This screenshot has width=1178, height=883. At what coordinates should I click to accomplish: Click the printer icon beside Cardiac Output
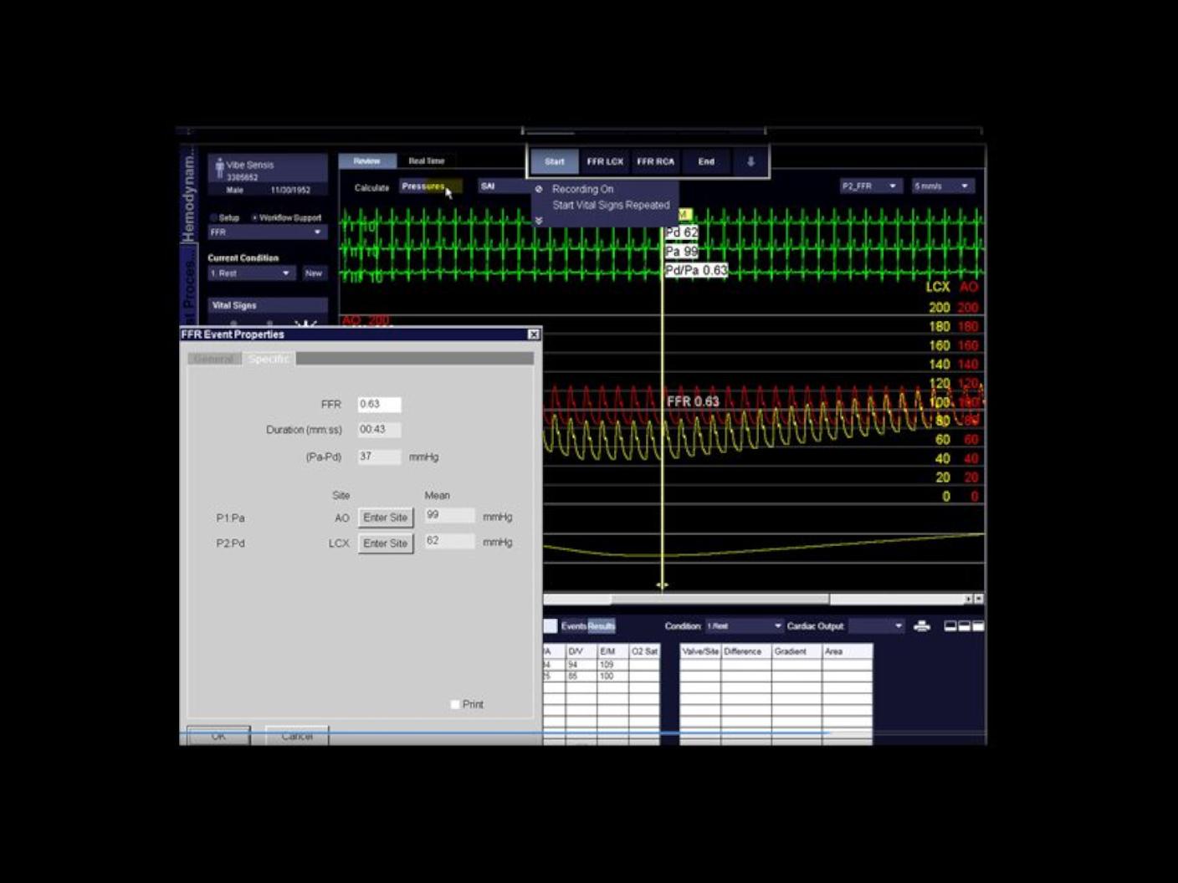click(922, 625)
